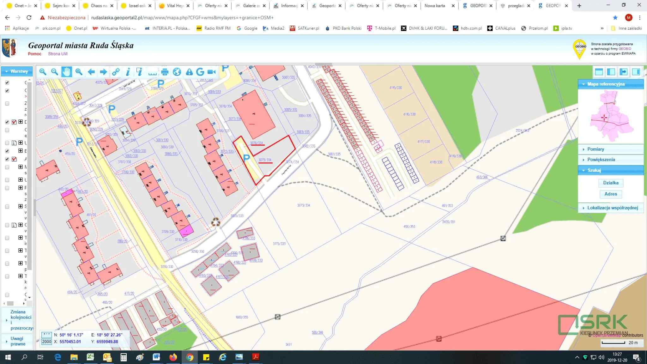Activate the hand pan tool
Screen dimensions: 647x364
tap(67, 72)
